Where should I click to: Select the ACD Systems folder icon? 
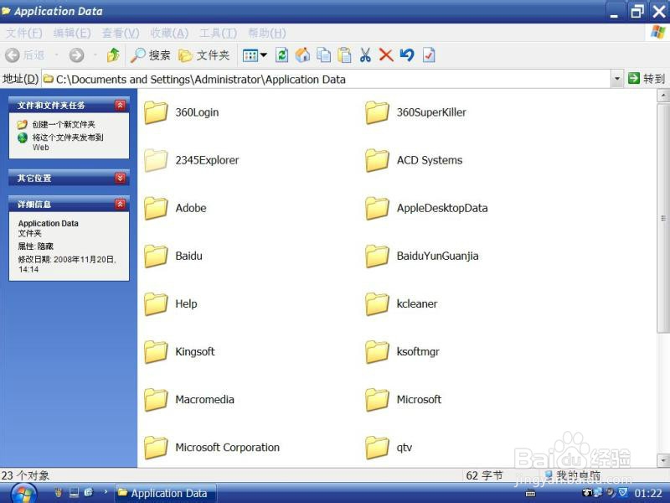[377, 160]
